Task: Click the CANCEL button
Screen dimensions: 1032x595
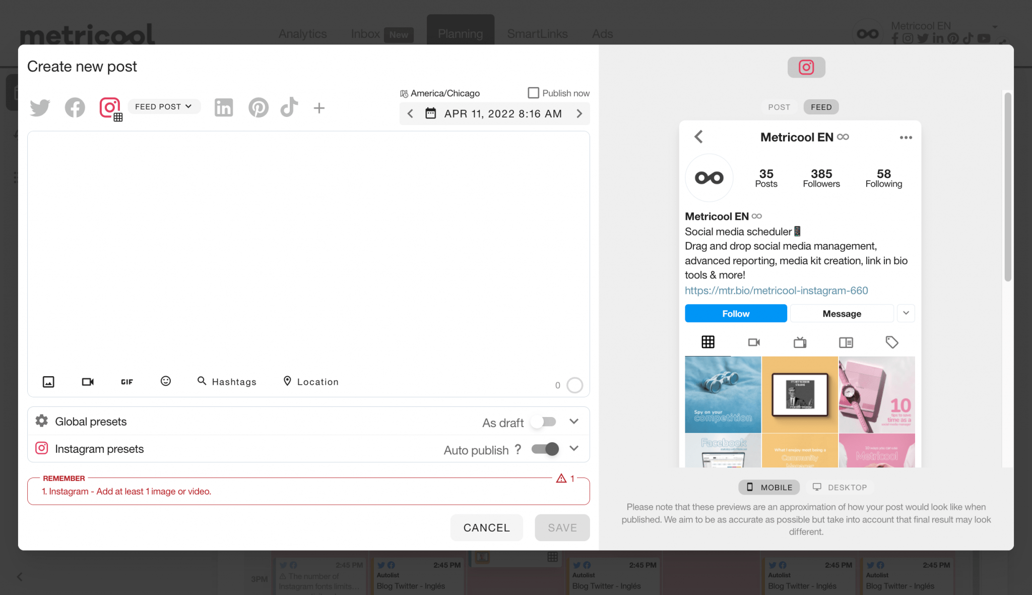Action: point(487,527)
